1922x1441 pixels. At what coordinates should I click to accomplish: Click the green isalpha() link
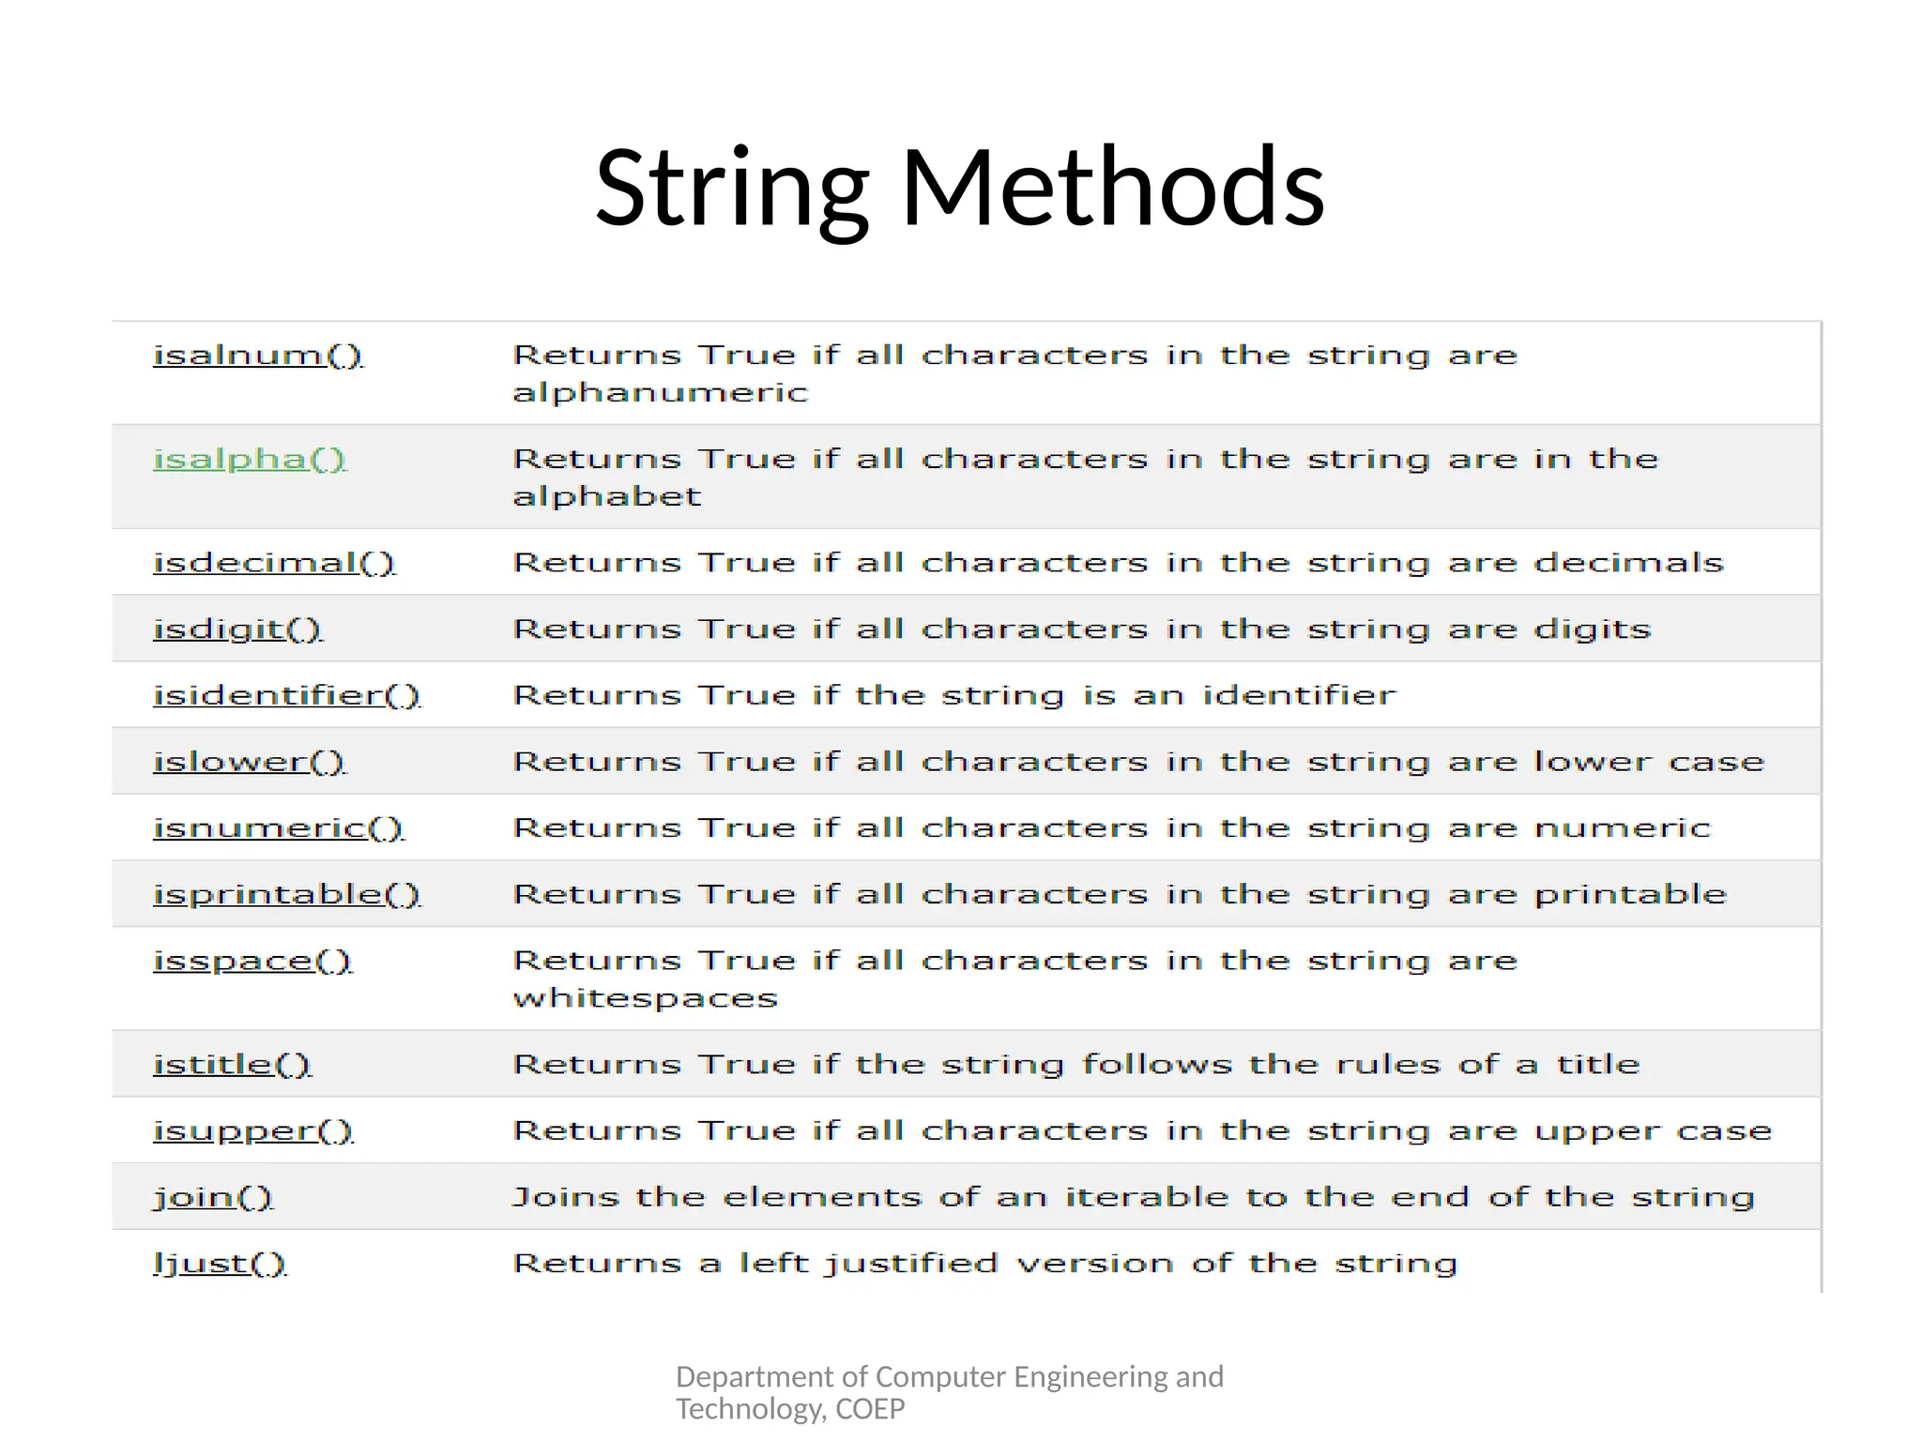[x=250, y=460]
